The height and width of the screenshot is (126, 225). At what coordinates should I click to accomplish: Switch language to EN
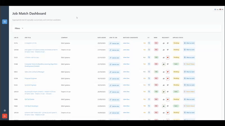click(221, 10)
